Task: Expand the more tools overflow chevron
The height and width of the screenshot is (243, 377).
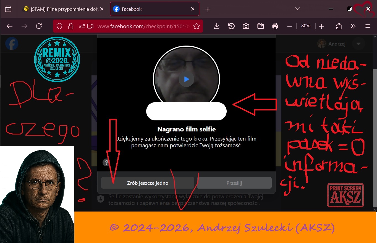Action: [353, 26]
